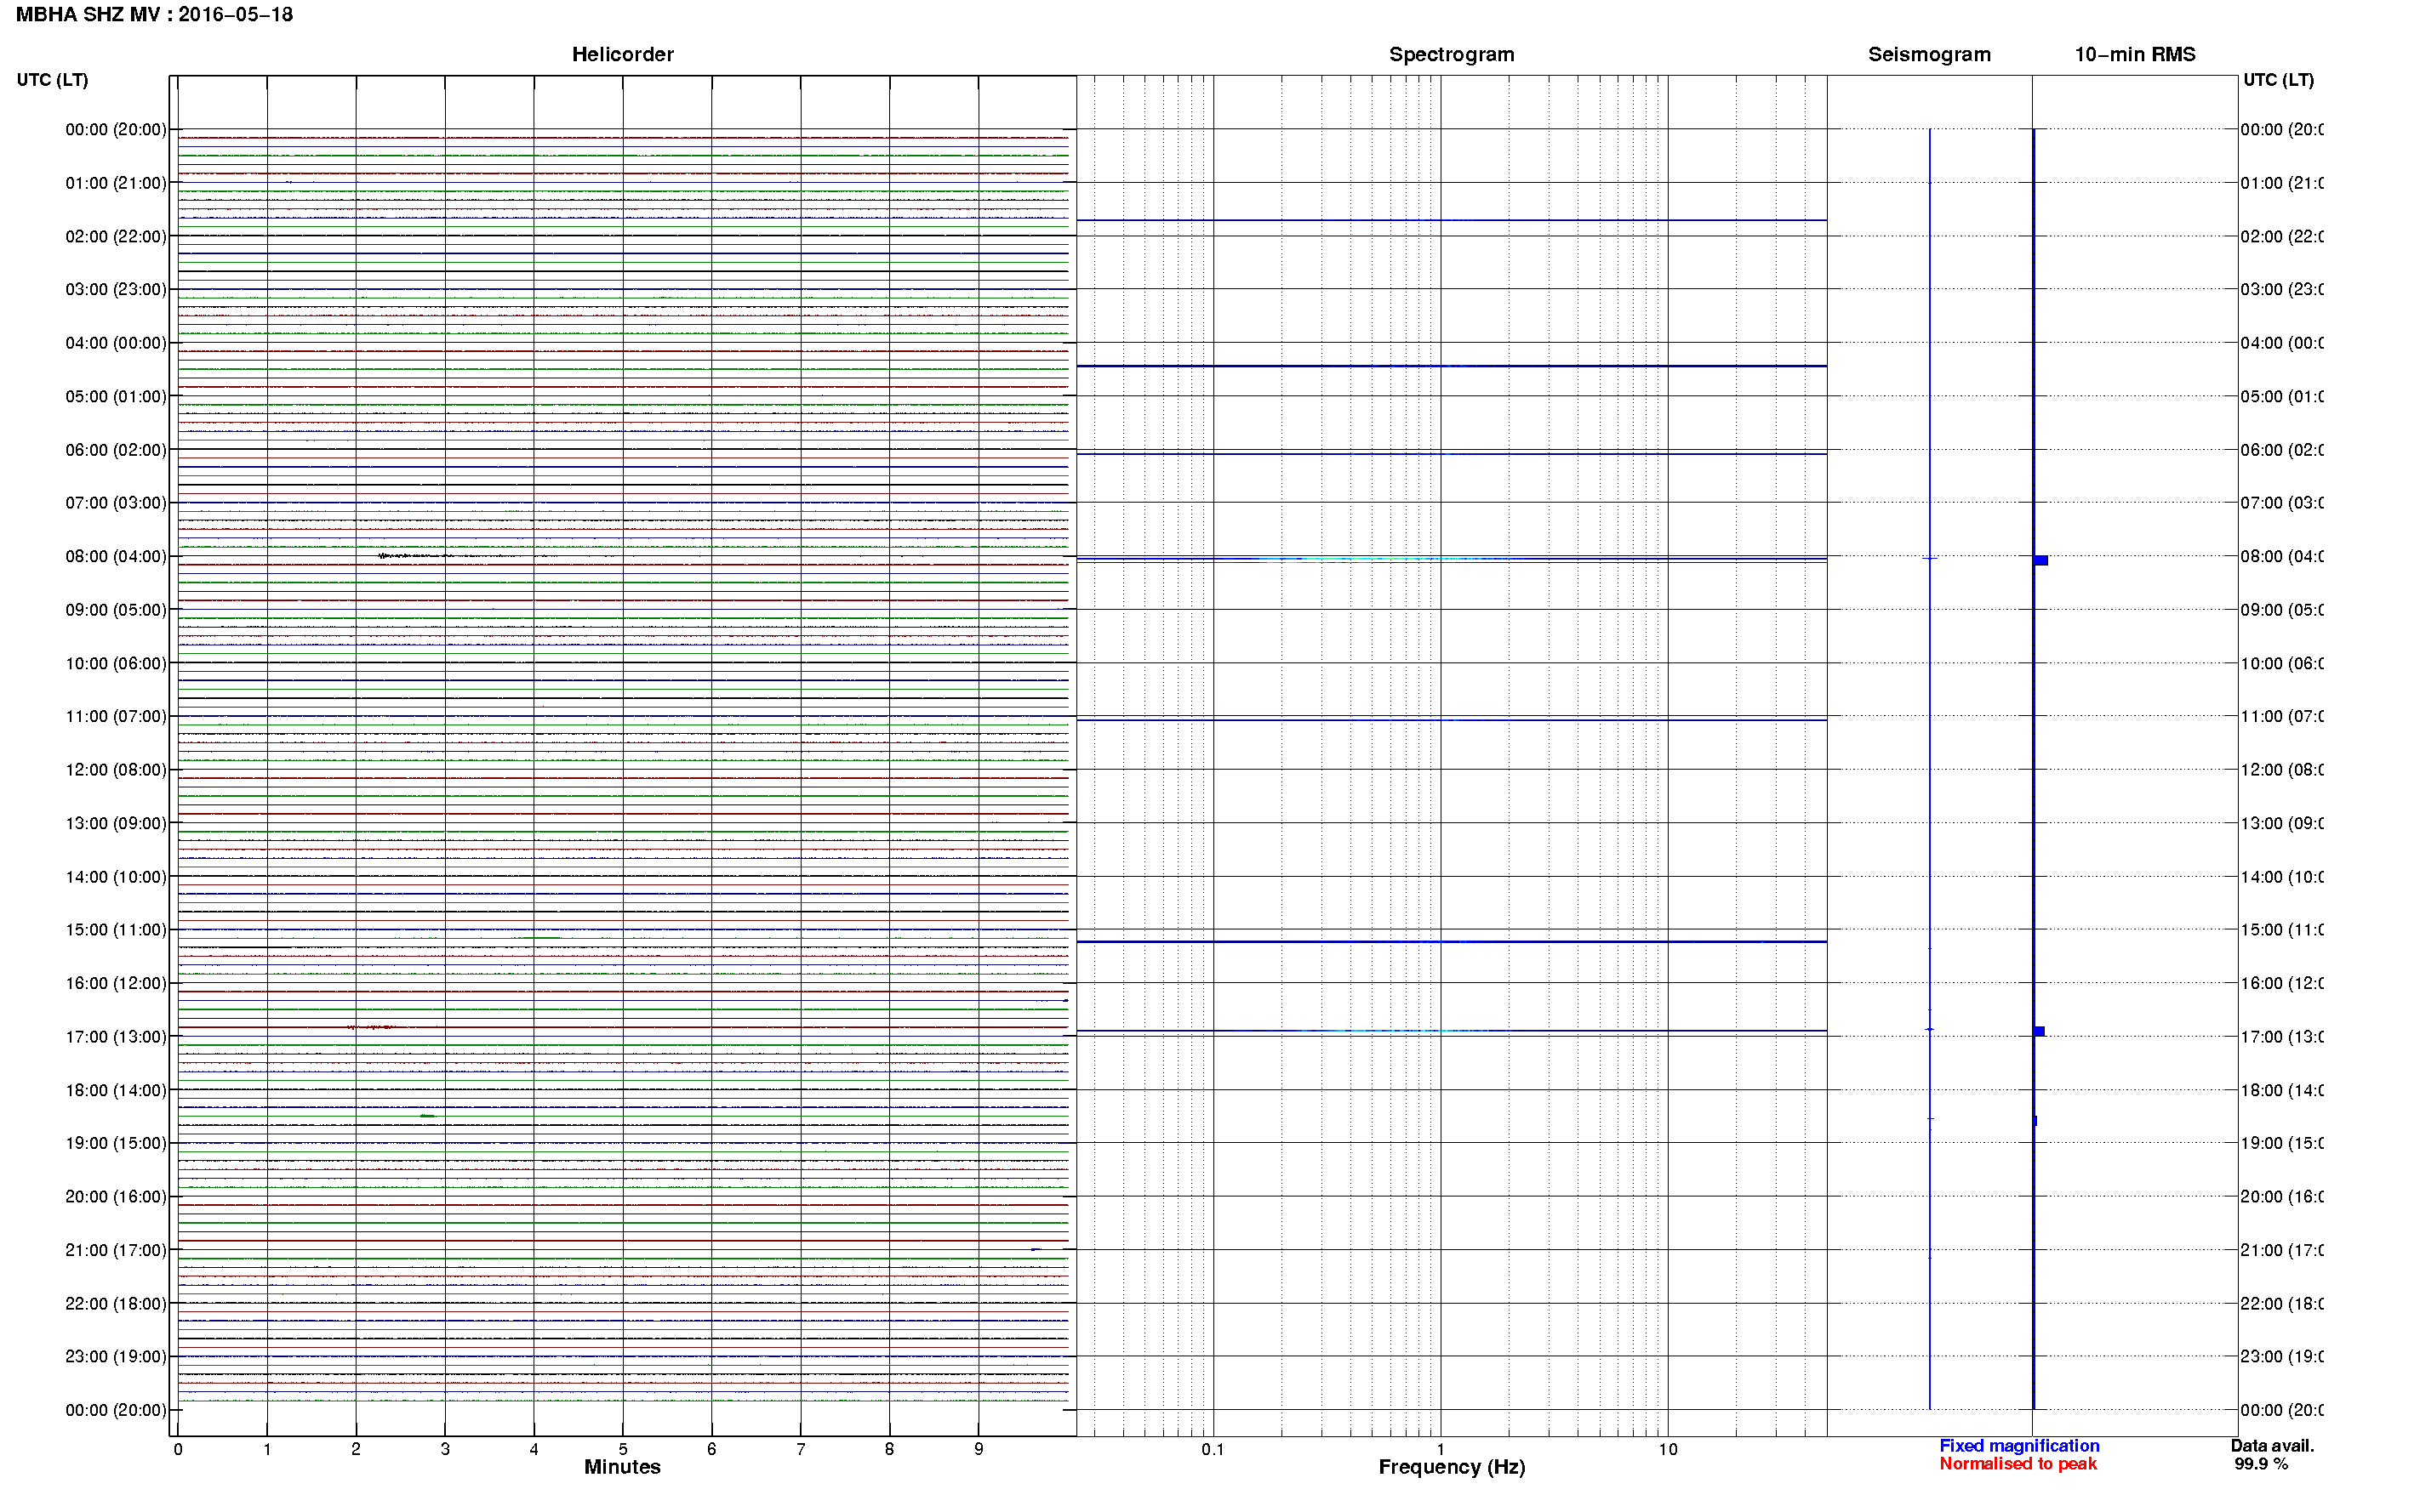Image resolution: width=2420 pixels, height=1512 pixels.
Task: Click minute tick label 5 on Helicorder axis
Action: (x=622, y=1450)
